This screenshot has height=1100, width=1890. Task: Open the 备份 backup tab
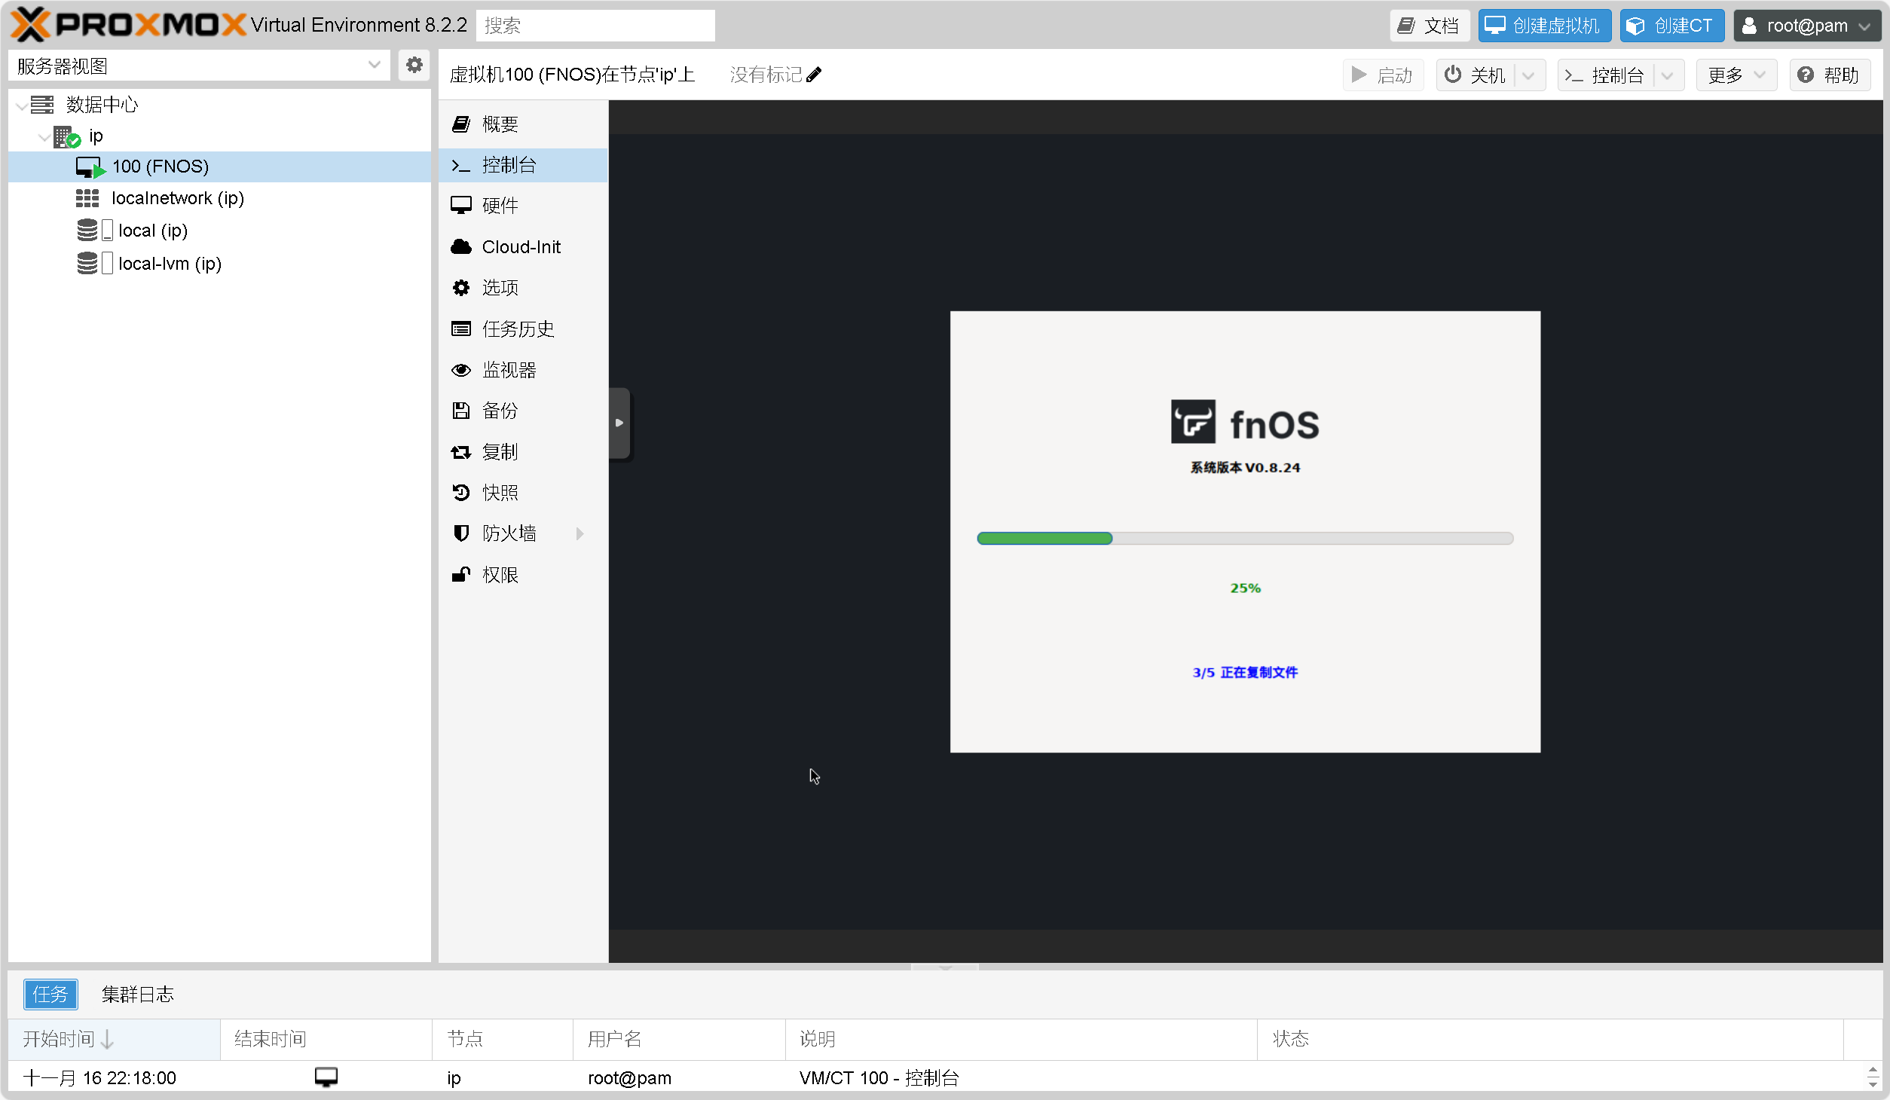(523, 411)
